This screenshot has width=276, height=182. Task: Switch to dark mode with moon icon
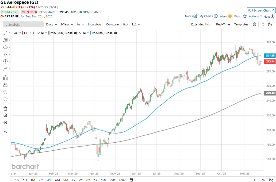coord(270,24)
